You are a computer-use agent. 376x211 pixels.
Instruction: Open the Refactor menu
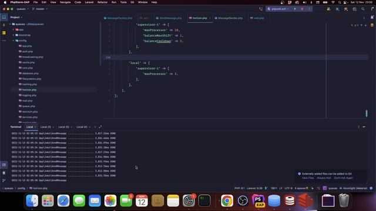tap(102, 2)
